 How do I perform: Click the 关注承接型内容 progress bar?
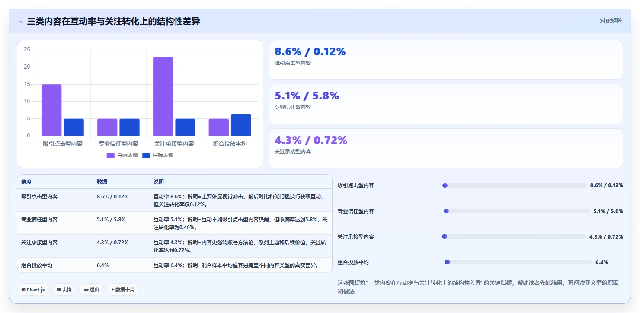pyautogui.click(x=514, y=236)
